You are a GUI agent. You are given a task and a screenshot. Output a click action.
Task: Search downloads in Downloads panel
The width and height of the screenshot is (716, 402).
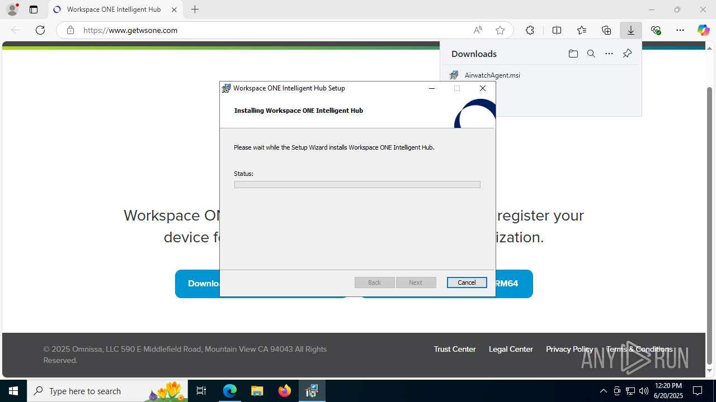click(591, 54)
